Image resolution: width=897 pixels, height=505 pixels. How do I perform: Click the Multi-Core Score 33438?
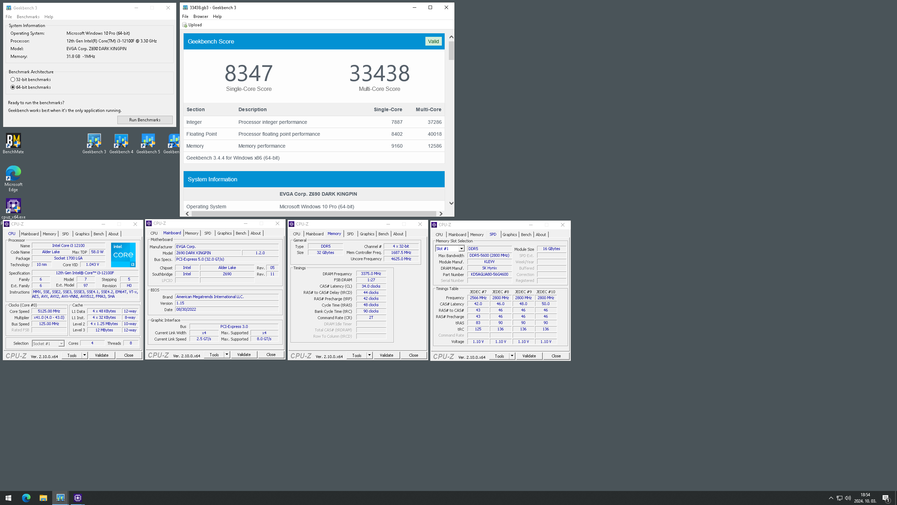point(379,73)
